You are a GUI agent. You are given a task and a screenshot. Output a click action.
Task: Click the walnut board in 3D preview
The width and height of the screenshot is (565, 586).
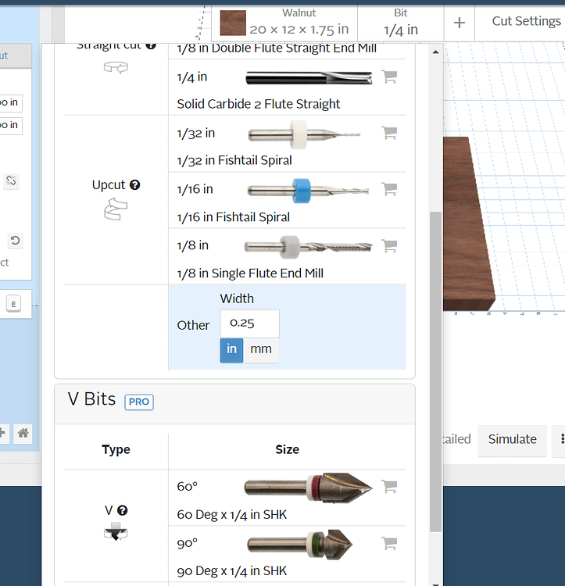(x=467, y=224)
